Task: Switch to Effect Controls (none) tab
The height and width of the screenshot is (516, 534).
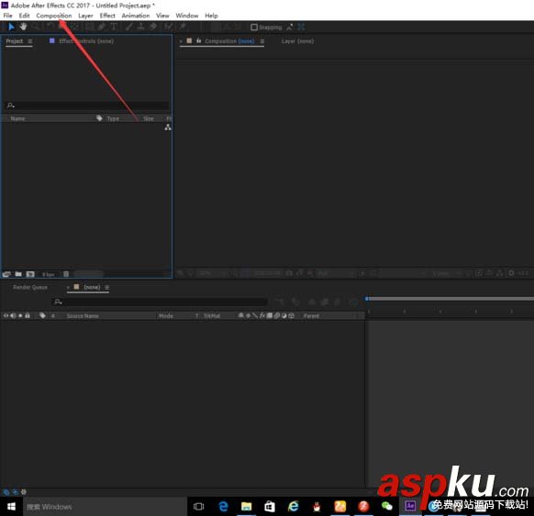Action: (86, 41)
